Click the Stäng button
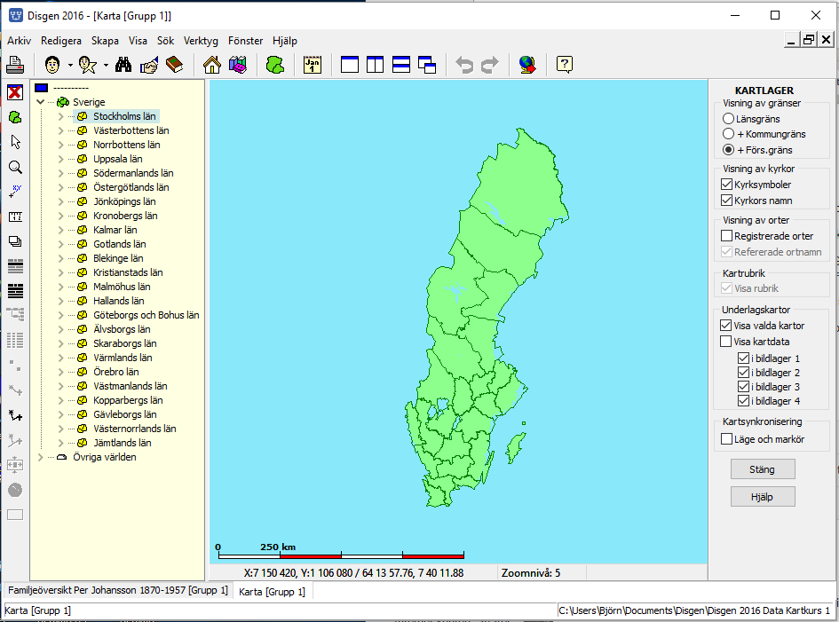The image size is (839, 622). tap(763, 469)
